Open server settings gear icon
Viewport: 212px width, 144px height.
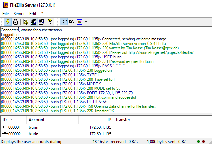(x=26, y=21)
